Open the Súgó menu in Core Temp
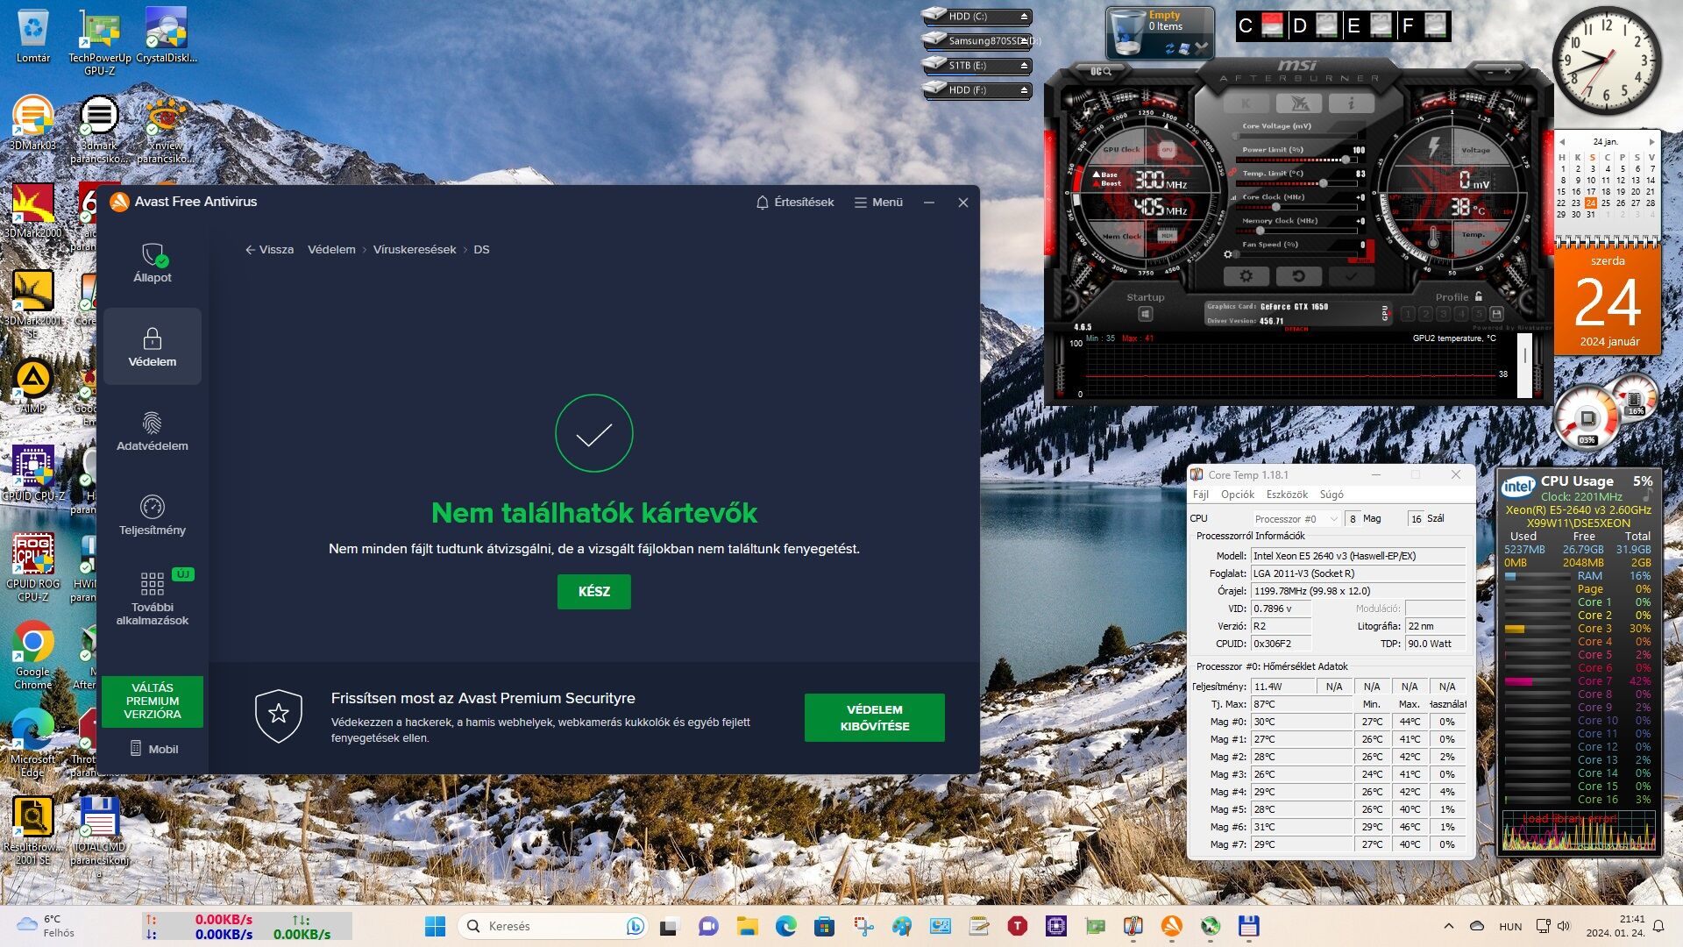 1331,495
